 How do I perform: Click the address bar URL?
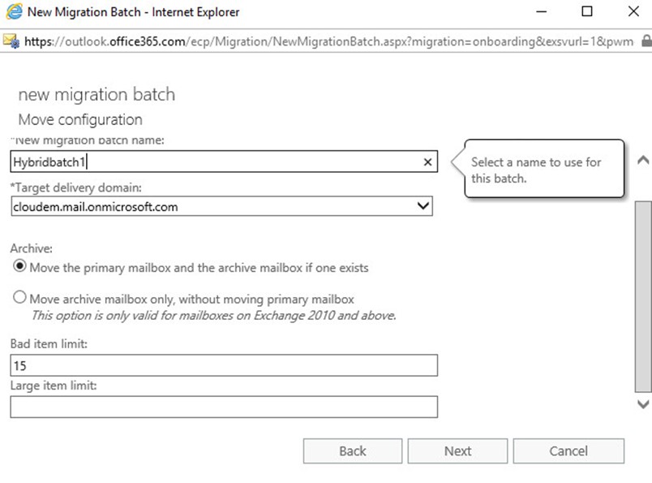click(x=328, y=41)
